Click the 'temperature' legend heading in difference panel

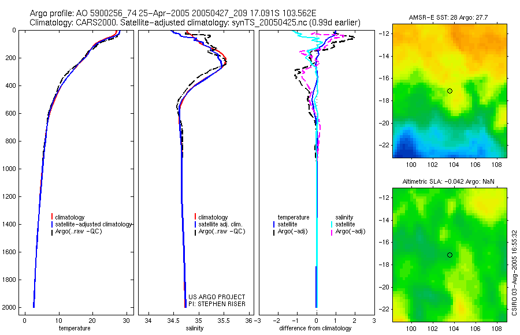click(x=294, y=218)
